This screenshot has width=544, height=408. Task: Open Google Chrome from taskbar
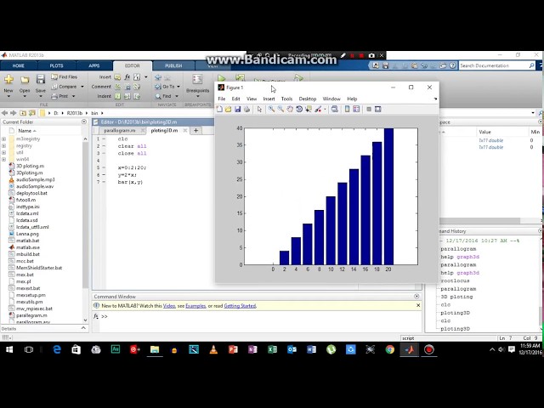pyautogui.click(x=390, y=349)
